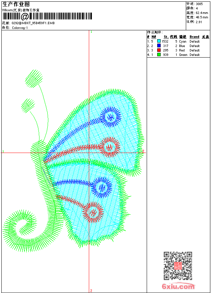This screenshot has height=293, width=211.
Task: Click the scale value '2.91'
Action: pyautogui.click(x=199, y=22)
